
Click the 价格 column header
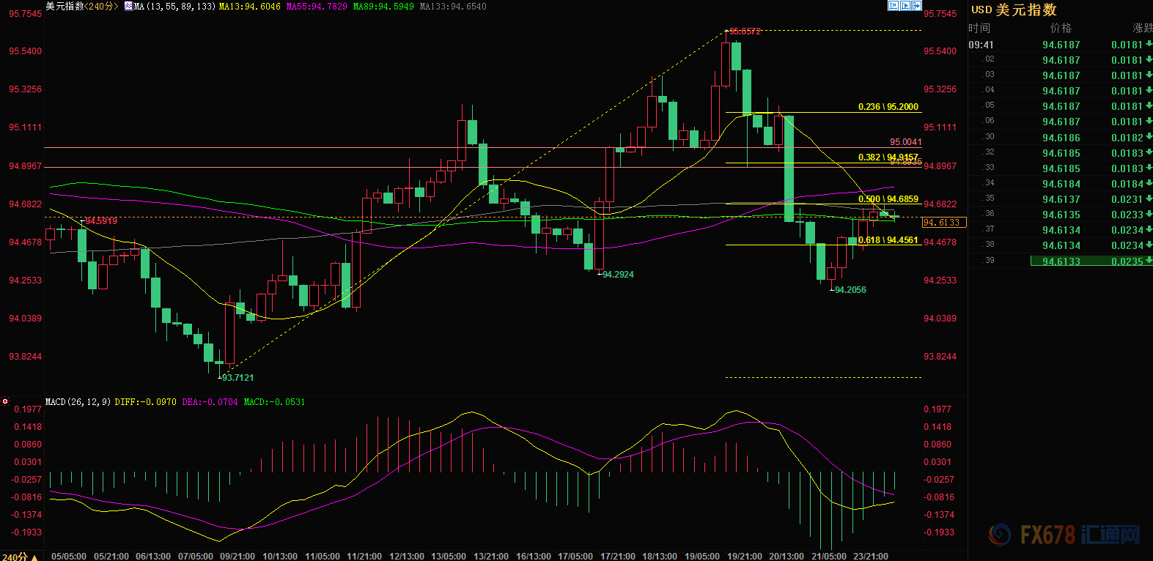coord(1061,28)
